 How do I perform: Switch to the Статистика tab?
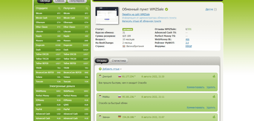(x=119, y=61)
